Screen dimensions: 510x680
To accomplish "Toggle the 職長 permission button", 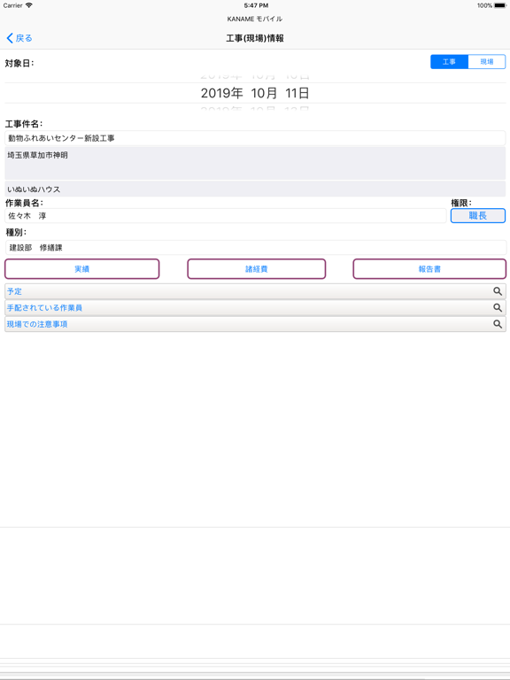I will pos(477,215).
